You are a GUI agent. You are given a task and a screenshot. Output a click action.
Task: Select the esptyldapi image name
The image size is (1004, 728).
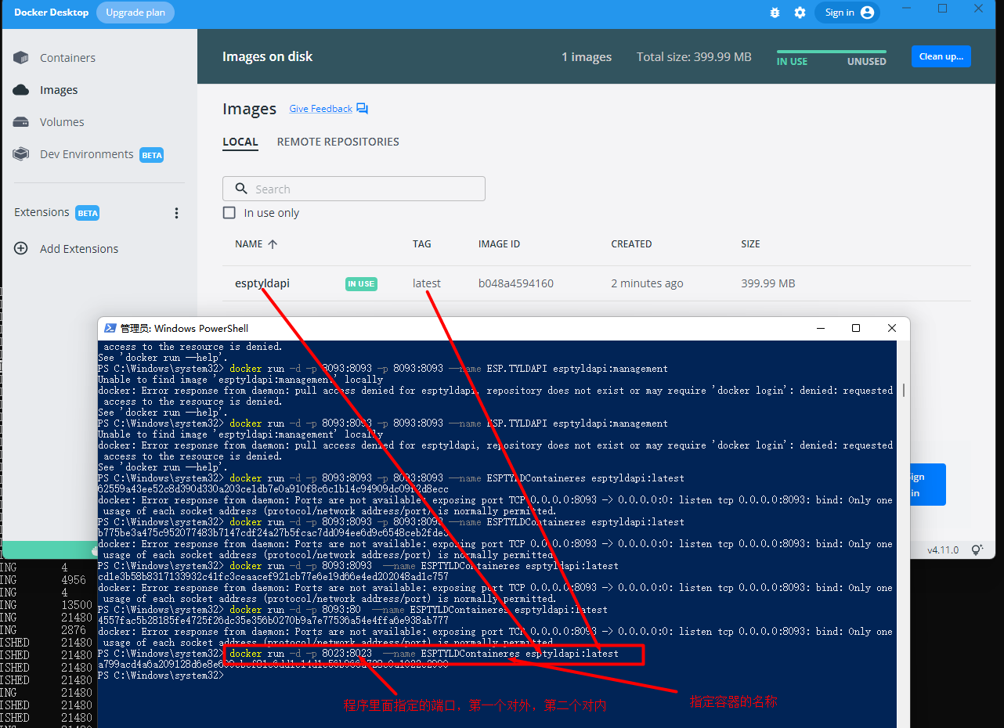[262, 283]
